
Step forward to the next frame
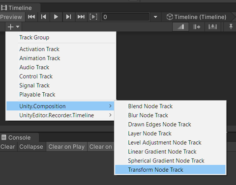(x=68, y=17)
